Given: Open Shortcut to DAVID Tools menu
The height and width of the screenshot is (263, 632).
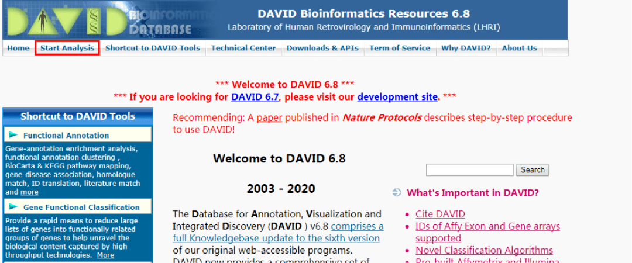Looking at the screenshot, I should (152, 48).
